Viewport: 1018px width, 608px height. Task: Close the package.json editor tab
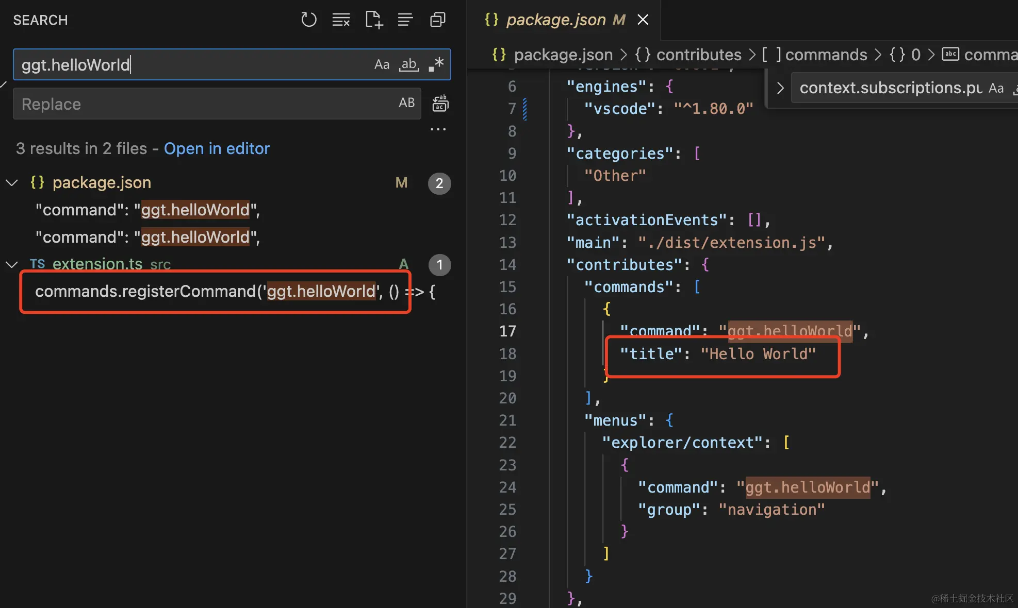point(643,20)
